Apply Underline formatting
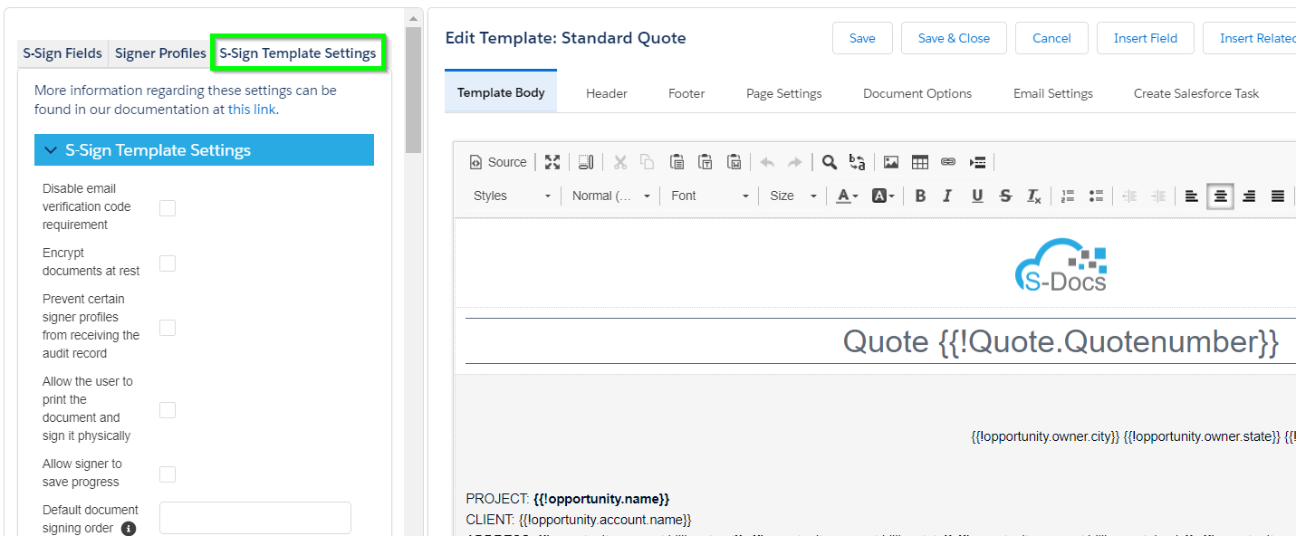The image size is (1296, 536). click(x=977, y=196)
